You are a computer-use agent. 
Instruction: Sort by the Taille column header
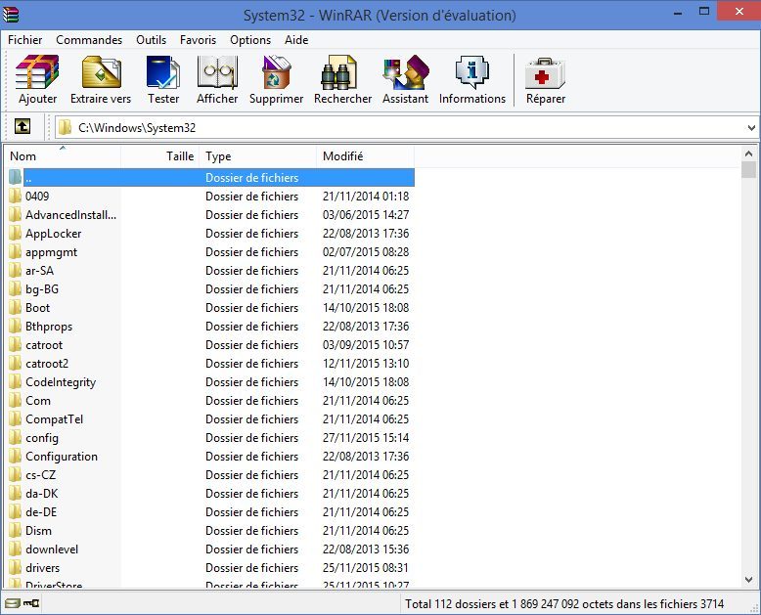pyautogui.click(x=180, y=156)
